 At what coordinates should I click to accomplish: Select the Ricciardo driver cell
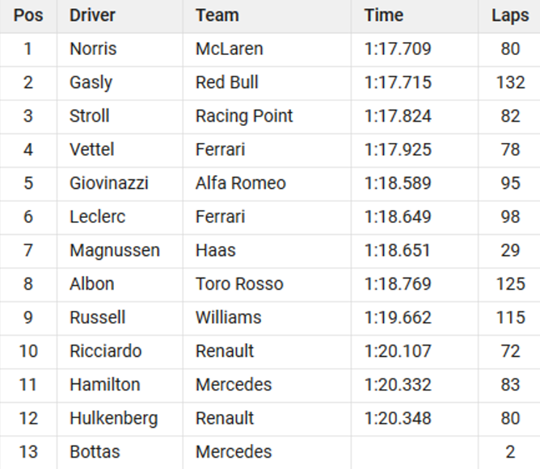(105, 351)
